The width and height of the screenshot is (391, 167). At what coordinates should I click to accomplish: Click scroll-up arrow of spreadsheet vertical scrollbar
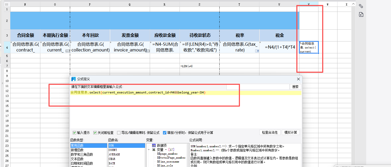coord(353,3)
